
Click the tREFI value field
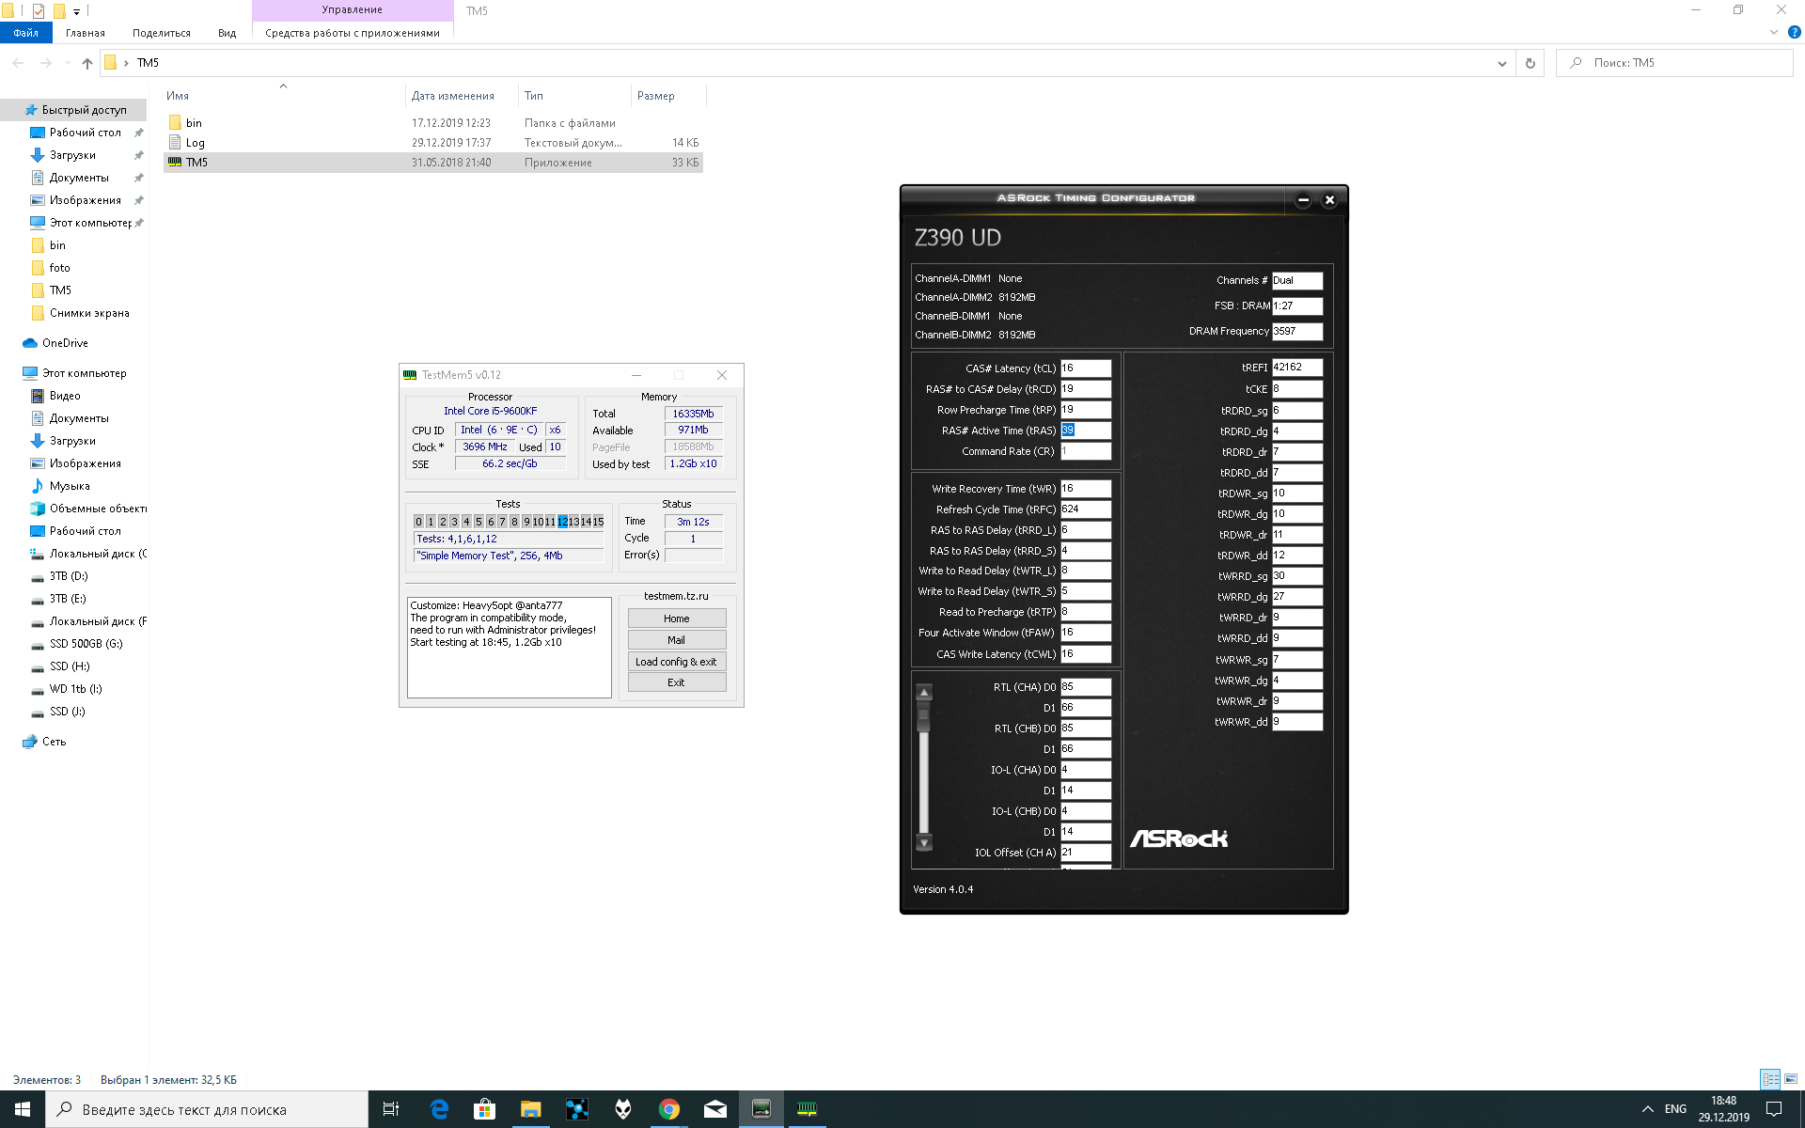click(1296, 368)
